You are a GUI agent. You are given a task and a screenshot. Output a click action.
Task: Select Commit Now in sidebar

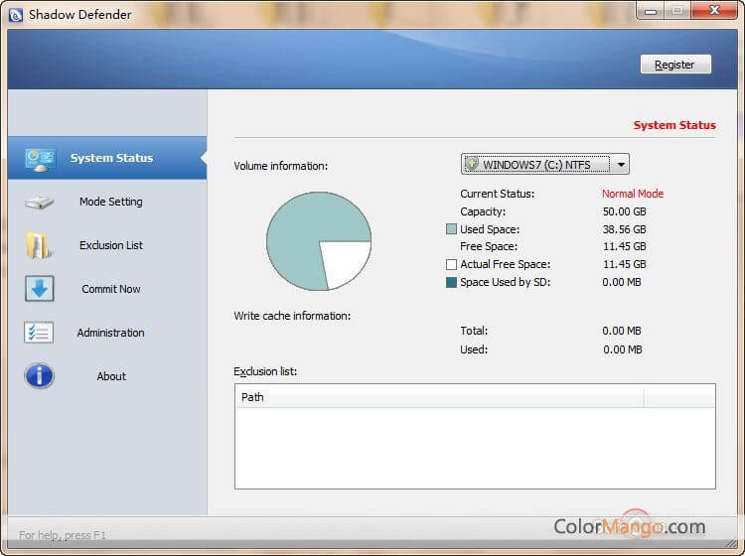point(107,289)
